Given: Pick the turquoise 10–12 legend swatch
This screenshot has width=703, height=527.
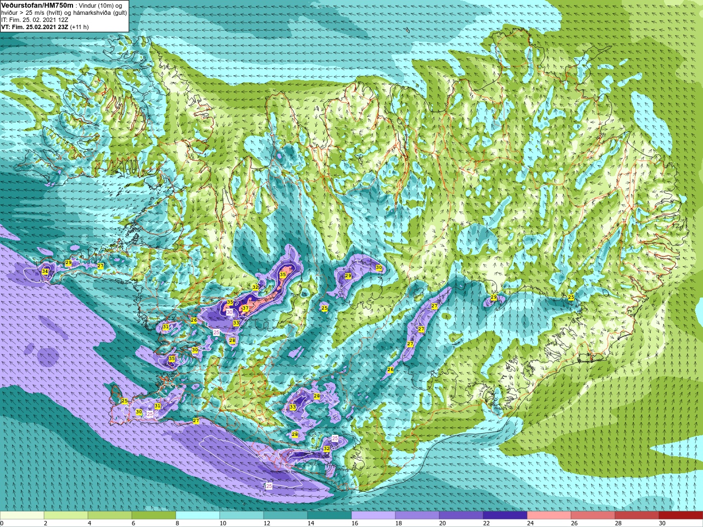Looking at the screenshot, I should [x=242, y=515].
